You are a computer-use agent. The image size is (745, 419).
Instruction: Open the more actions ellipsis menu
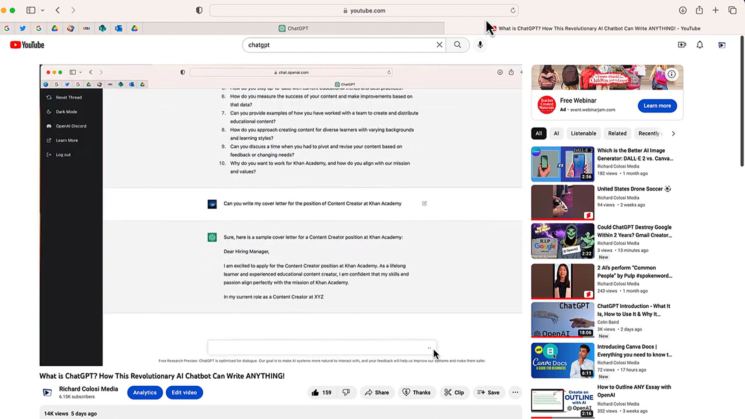[x=515, y=392]
